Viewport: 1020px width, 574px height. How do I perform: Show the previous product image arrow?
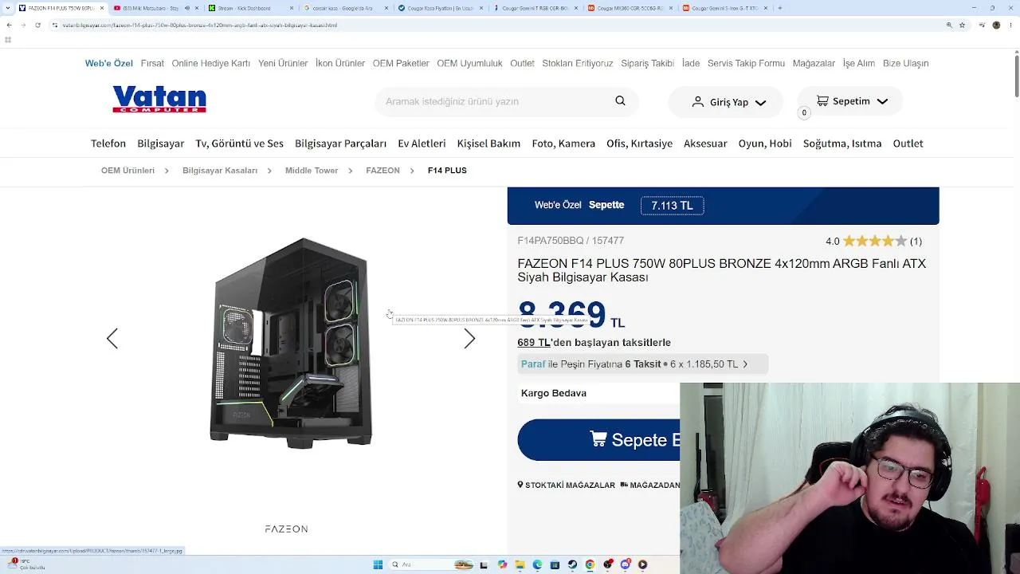(x=112, y=339)
